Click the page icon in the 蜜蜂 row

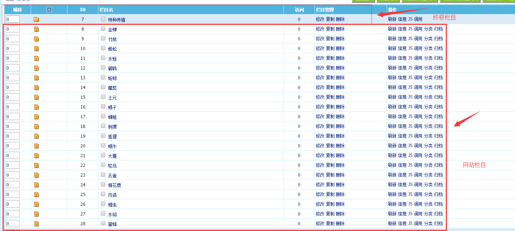click(x=36, y=224)
